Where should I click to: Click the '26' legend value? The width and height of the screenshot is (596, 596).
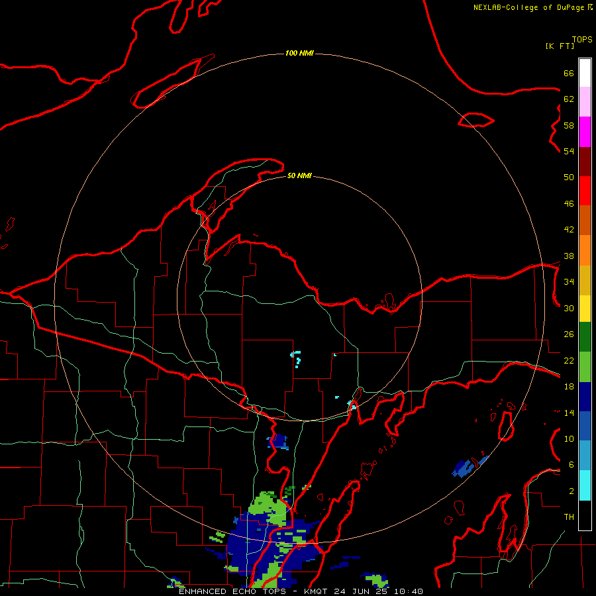pos(569,334)
